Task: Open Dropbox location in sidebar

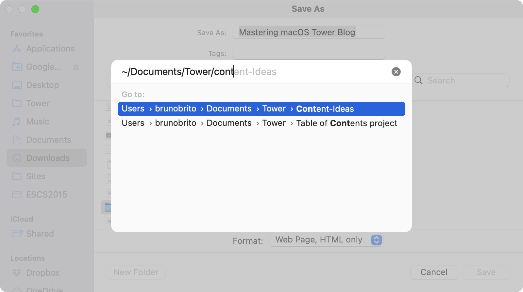Action: [42, 273]
